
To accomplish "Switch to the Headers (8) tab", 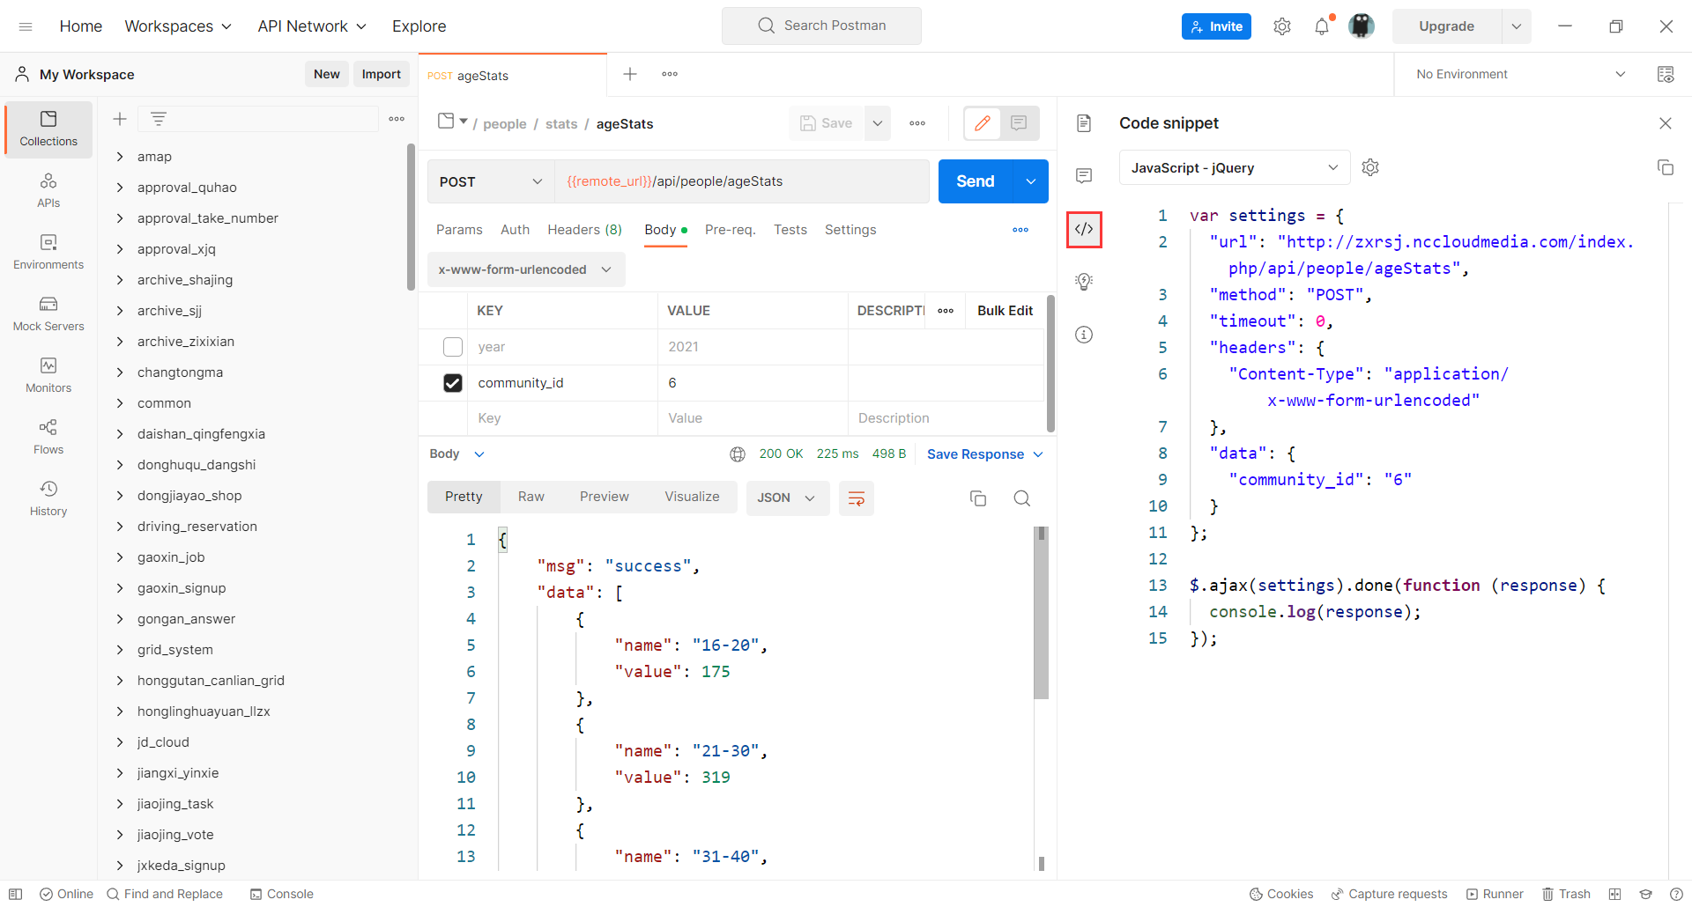I will (584, 230).
